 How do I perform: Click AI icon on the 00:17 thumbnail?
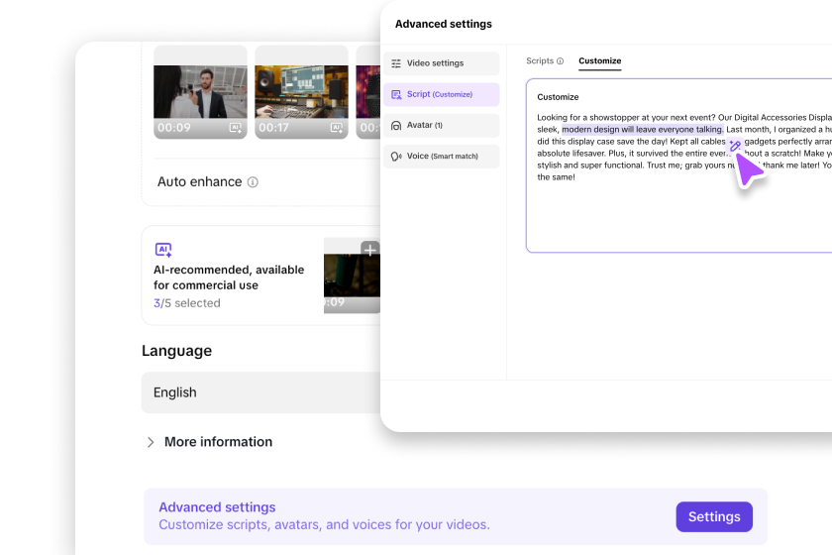point(337,128)
